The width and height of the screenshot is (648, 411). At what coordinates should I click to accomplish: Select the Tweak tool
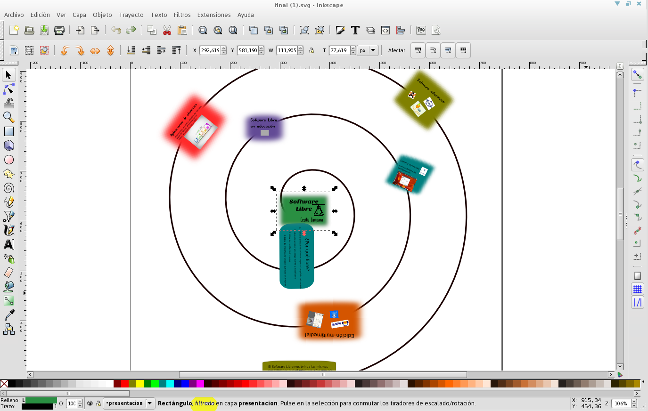click(8, 103)
